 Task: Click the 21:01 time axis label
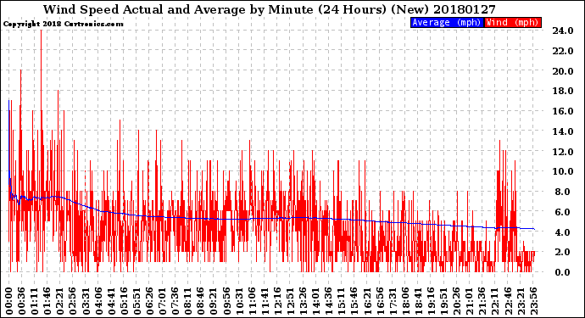coord(470,301)
